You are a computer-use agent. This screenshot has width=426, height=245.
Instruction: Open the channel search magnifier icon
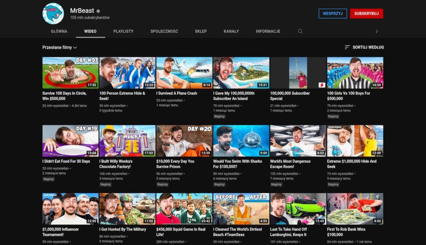point(300,31)
